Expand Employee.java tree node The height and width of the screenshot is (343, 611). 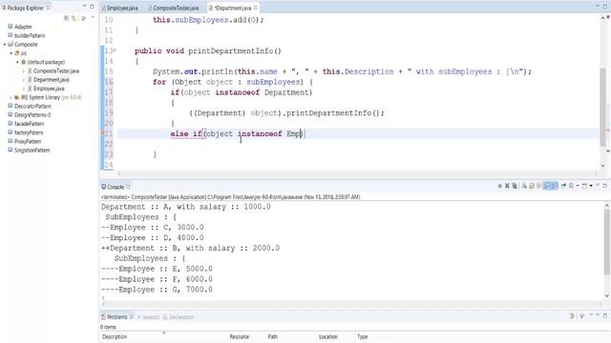coord(24,89)
